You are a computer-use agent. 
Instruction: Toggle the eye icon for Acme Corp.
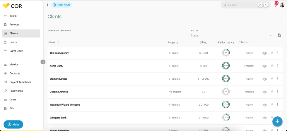point(264,66)
